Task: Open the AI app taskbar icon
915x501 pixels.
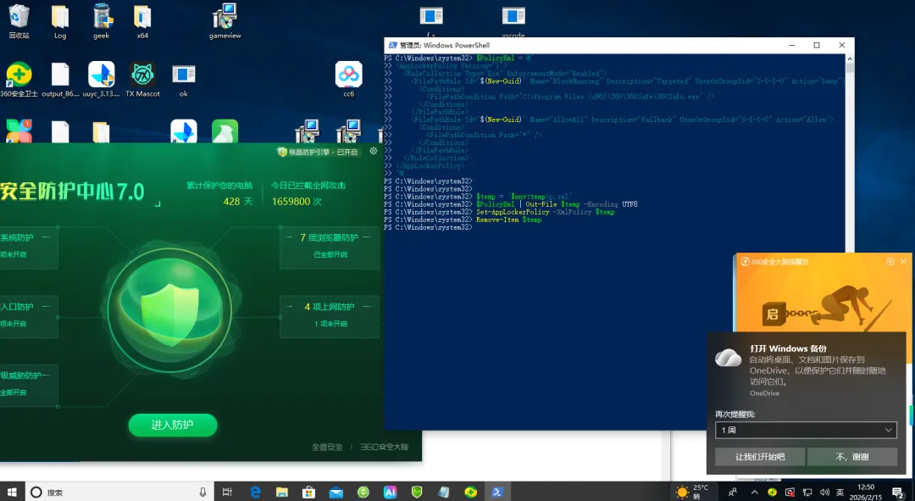Action: (390, 493)
